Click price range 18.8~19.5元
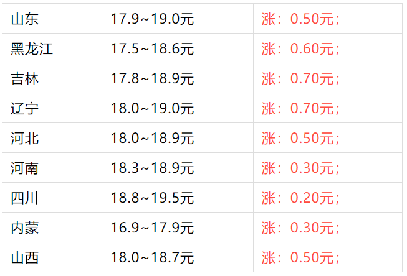The height and width of the screenshot is (276, 407). click(x=153, y=198)
